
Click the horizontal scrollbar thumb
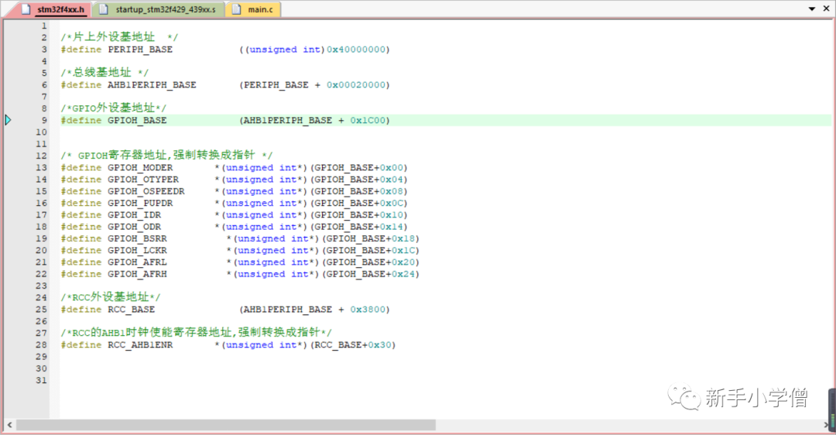[x=226, y=425]
